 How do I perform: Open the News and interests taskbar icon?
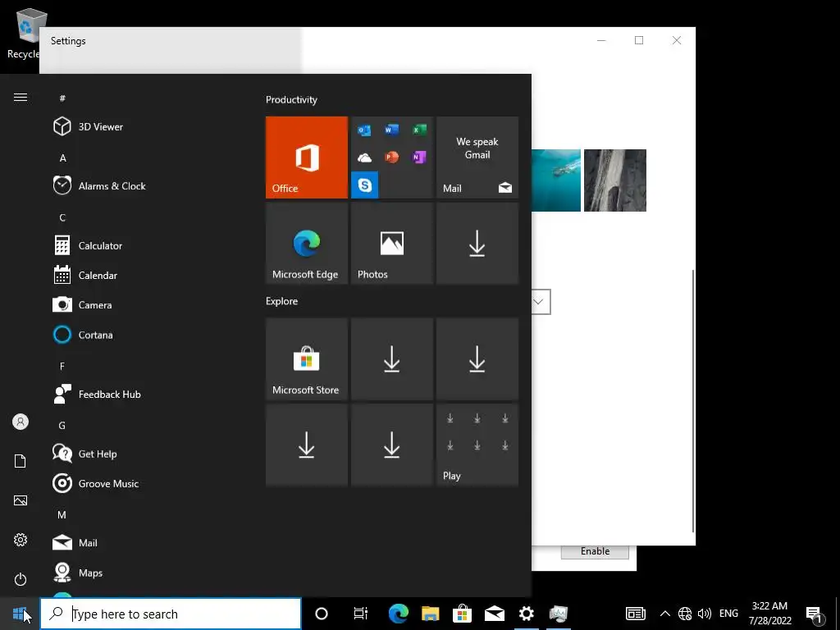[x=636, y=614]
